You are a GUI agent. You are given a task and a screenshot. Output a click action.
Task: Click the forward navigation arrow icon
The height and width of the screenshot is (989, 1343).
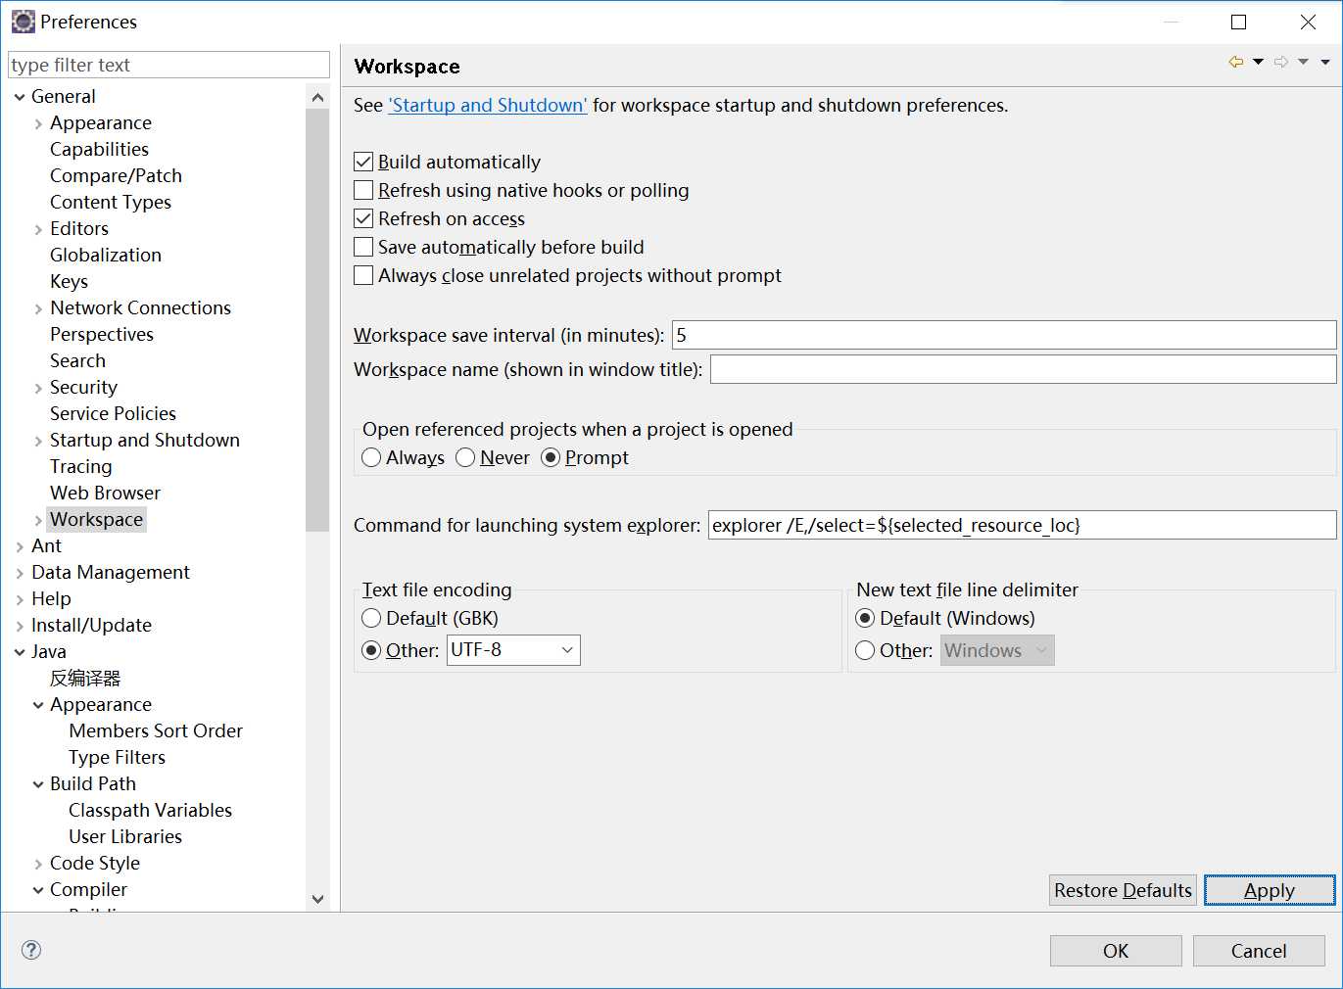(x=1281, y=62)
